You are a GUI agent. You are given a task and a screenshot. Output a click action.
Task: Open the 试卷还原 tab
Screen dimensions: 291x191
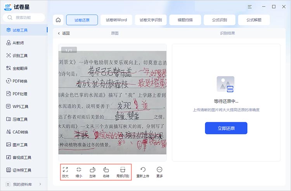[82, 20]
